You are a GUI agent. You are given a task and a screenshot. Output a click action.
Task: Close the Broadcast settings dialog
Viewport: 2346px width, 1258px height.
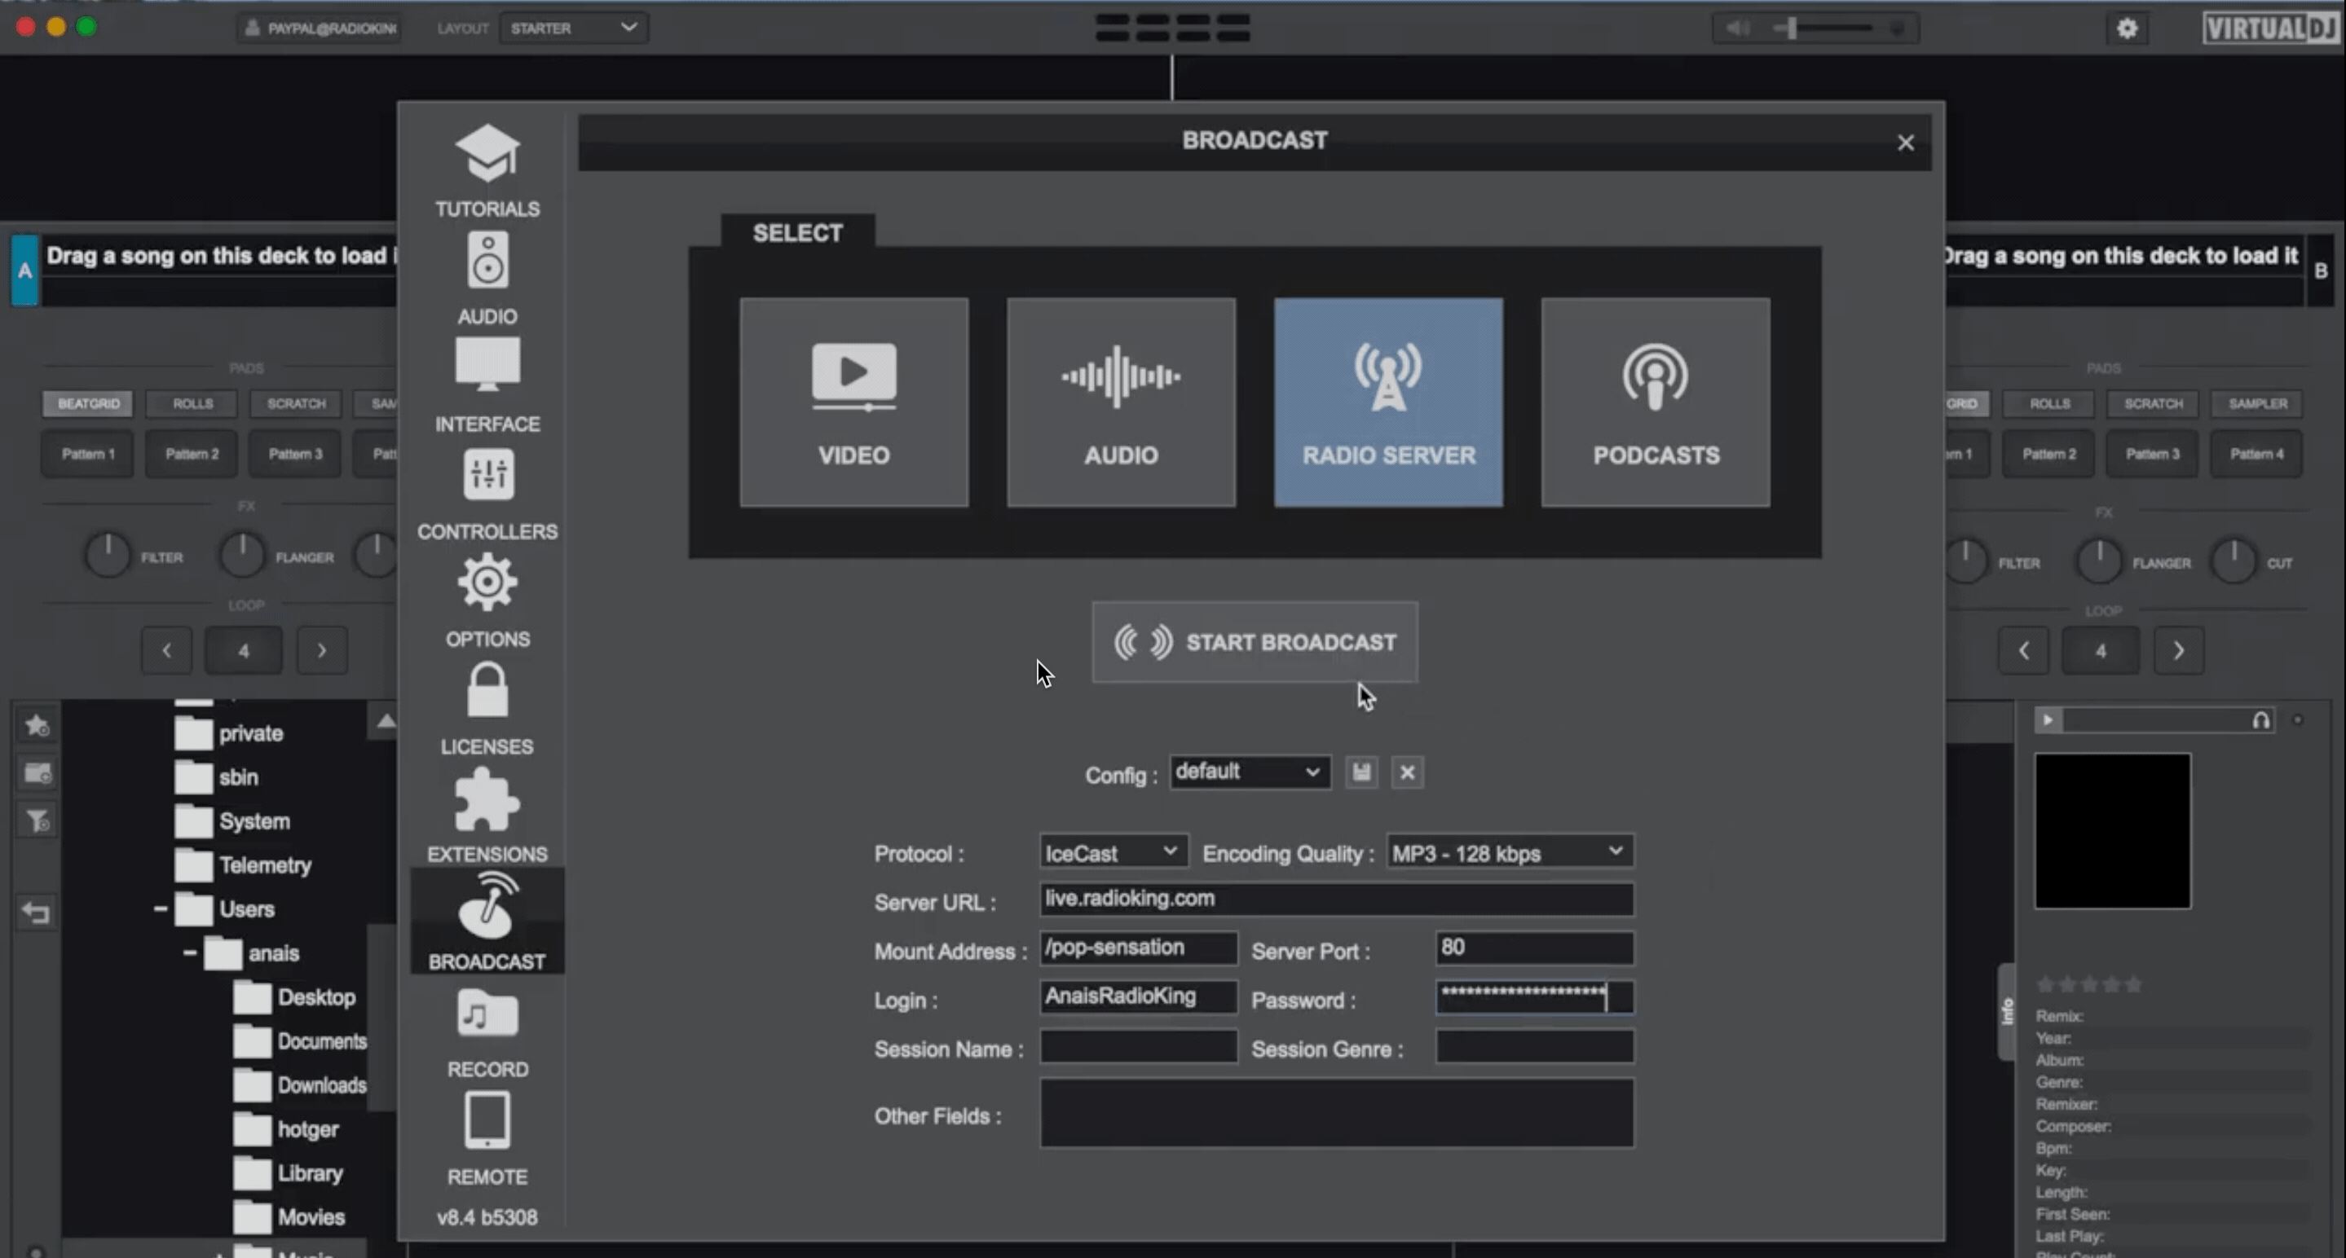[1905, 142]
